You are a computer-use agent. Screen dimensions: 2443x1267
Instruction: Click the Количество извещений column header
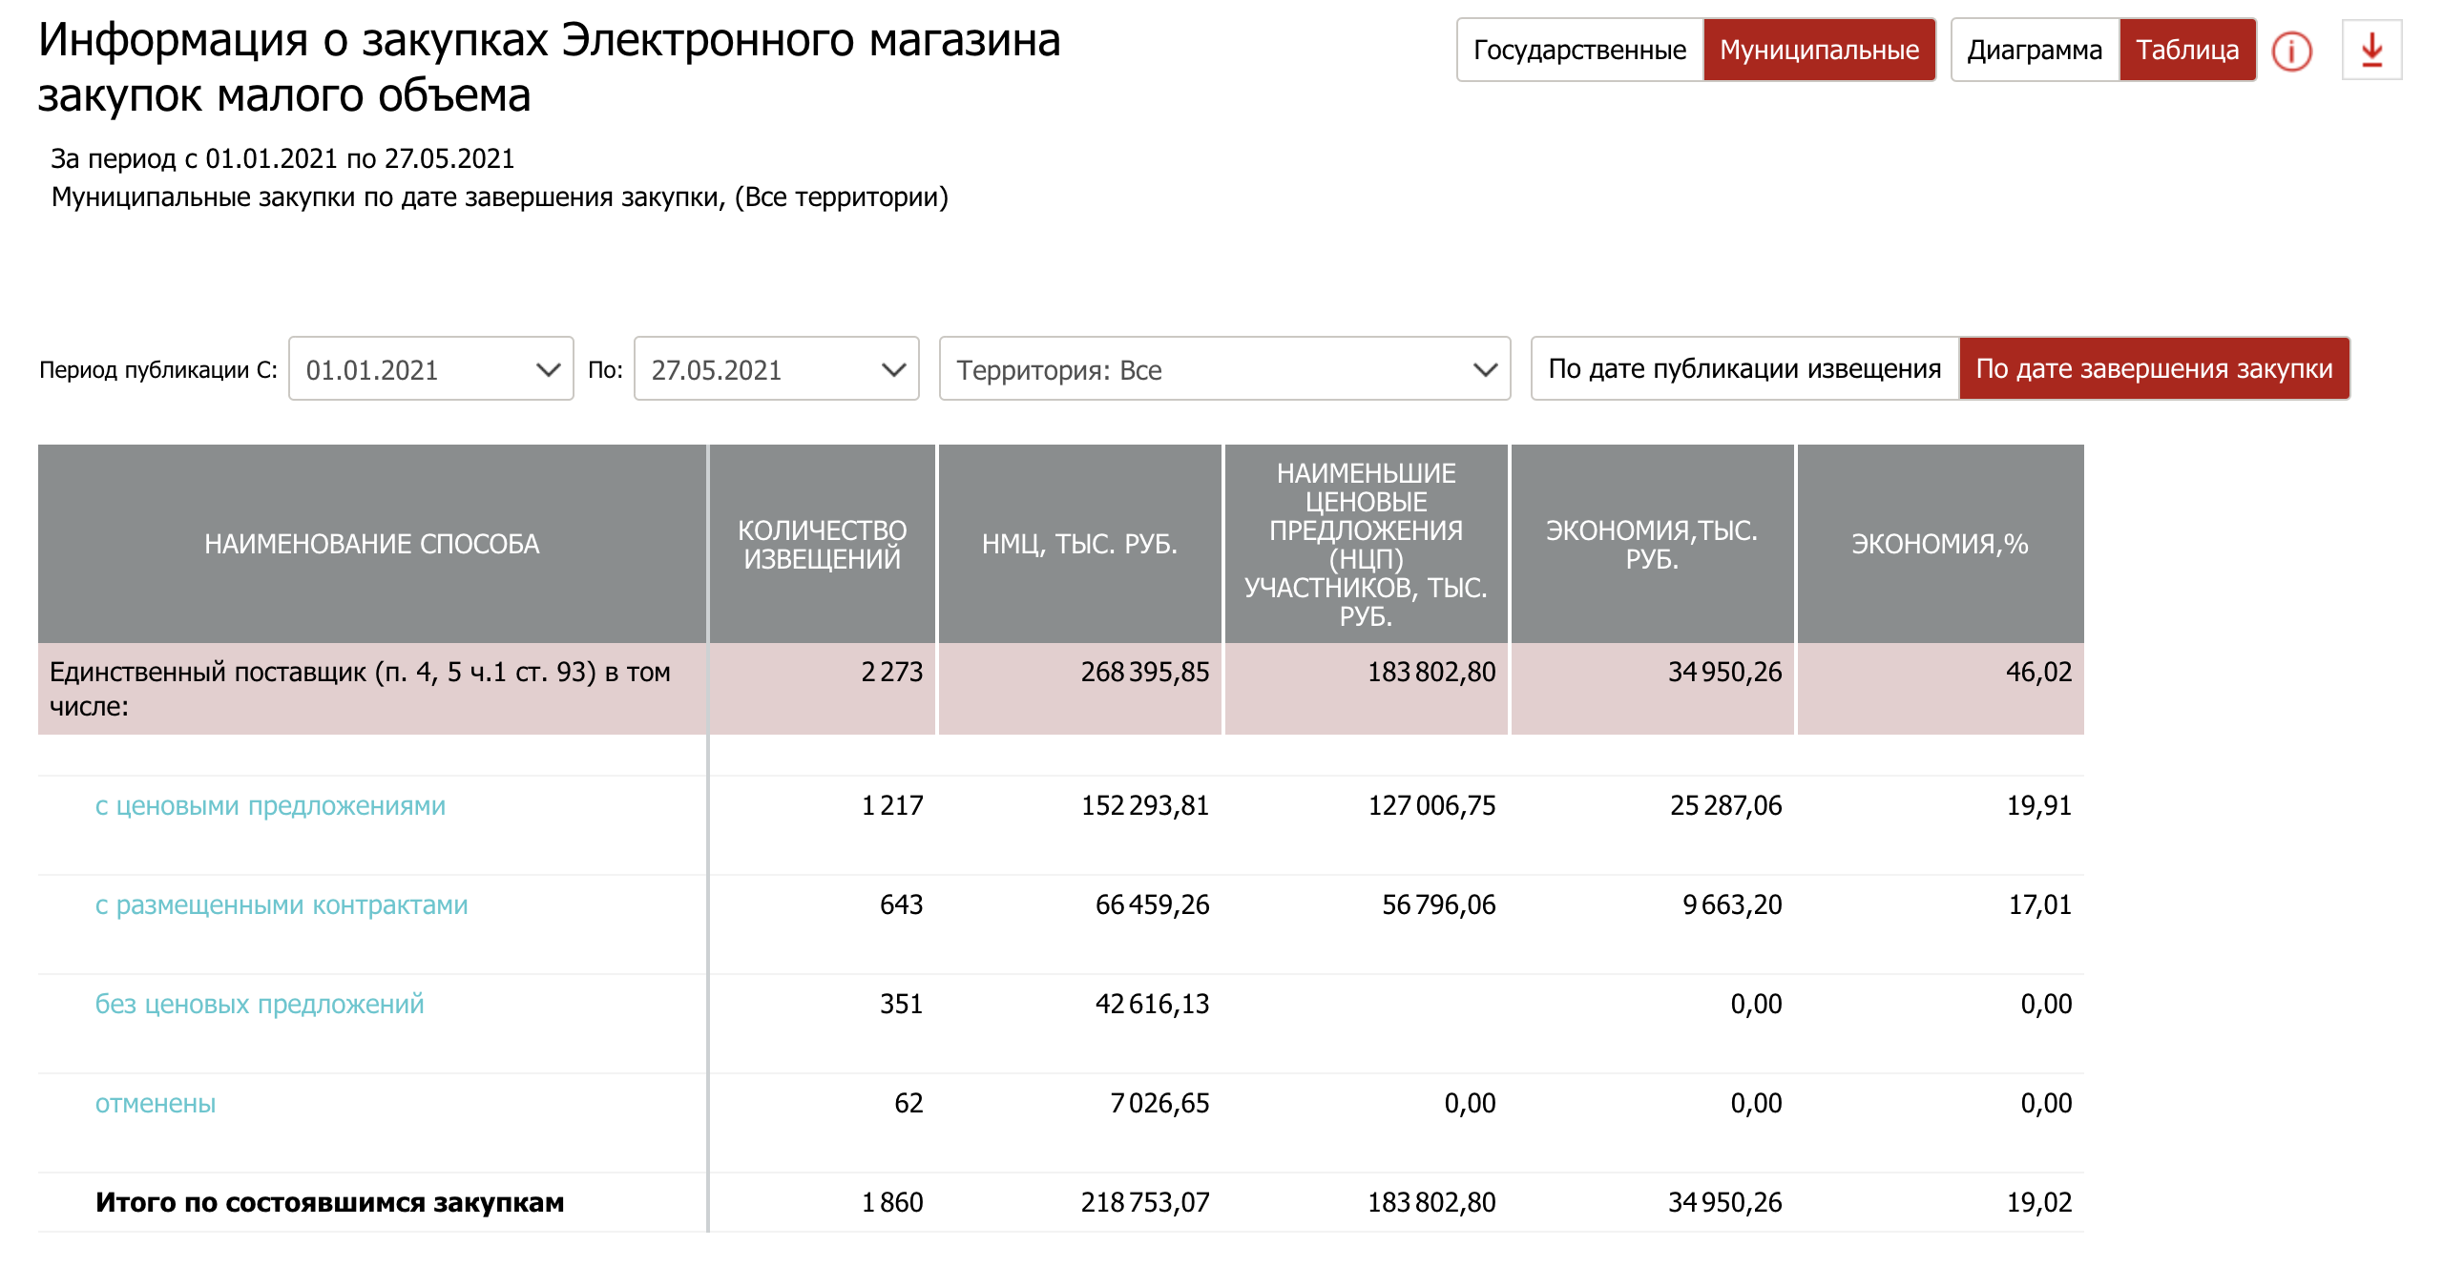pos(822,545)
